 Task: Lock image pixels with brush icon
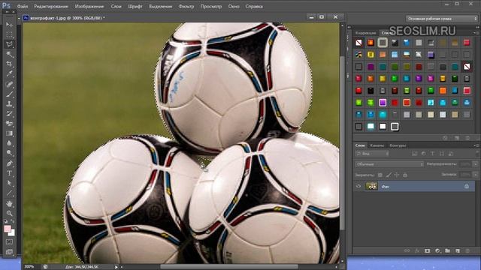389,175
